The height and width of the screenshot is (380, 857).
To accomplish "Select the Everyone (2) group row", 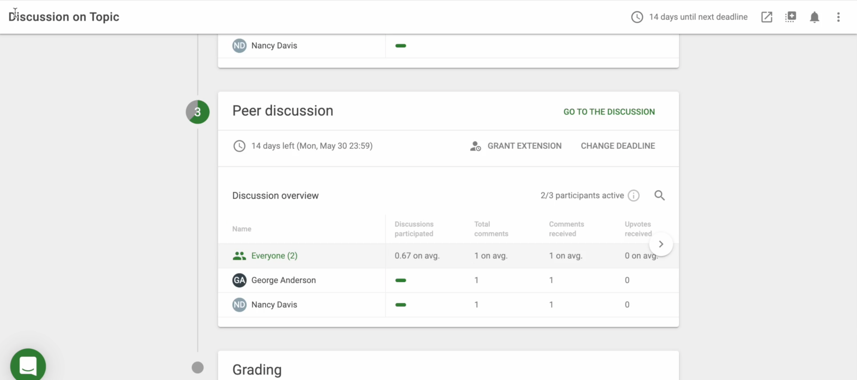I will click(274, 256).
